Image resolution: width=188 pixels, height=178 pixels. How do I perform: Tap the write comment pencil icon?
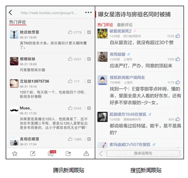tap(33, 154)
